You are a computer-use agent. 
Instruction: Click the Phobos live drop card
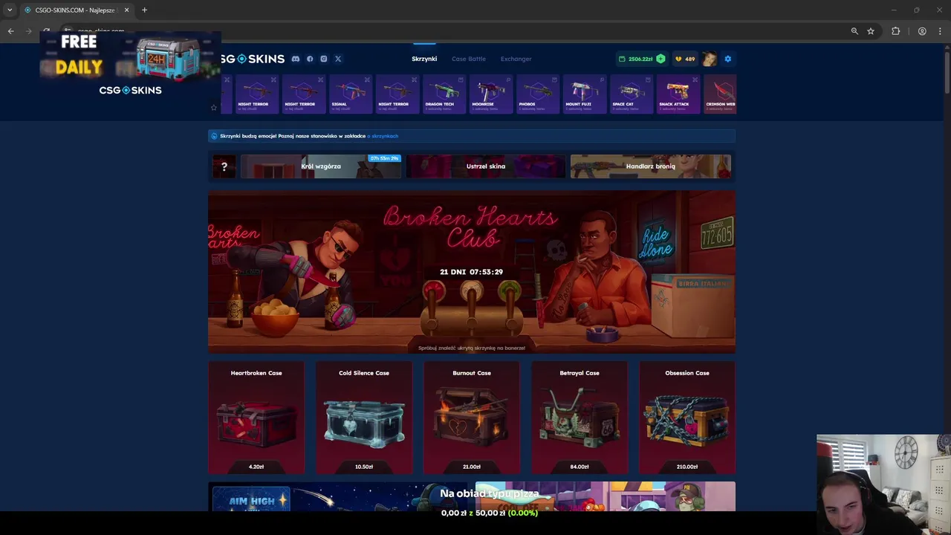[538, 94]
